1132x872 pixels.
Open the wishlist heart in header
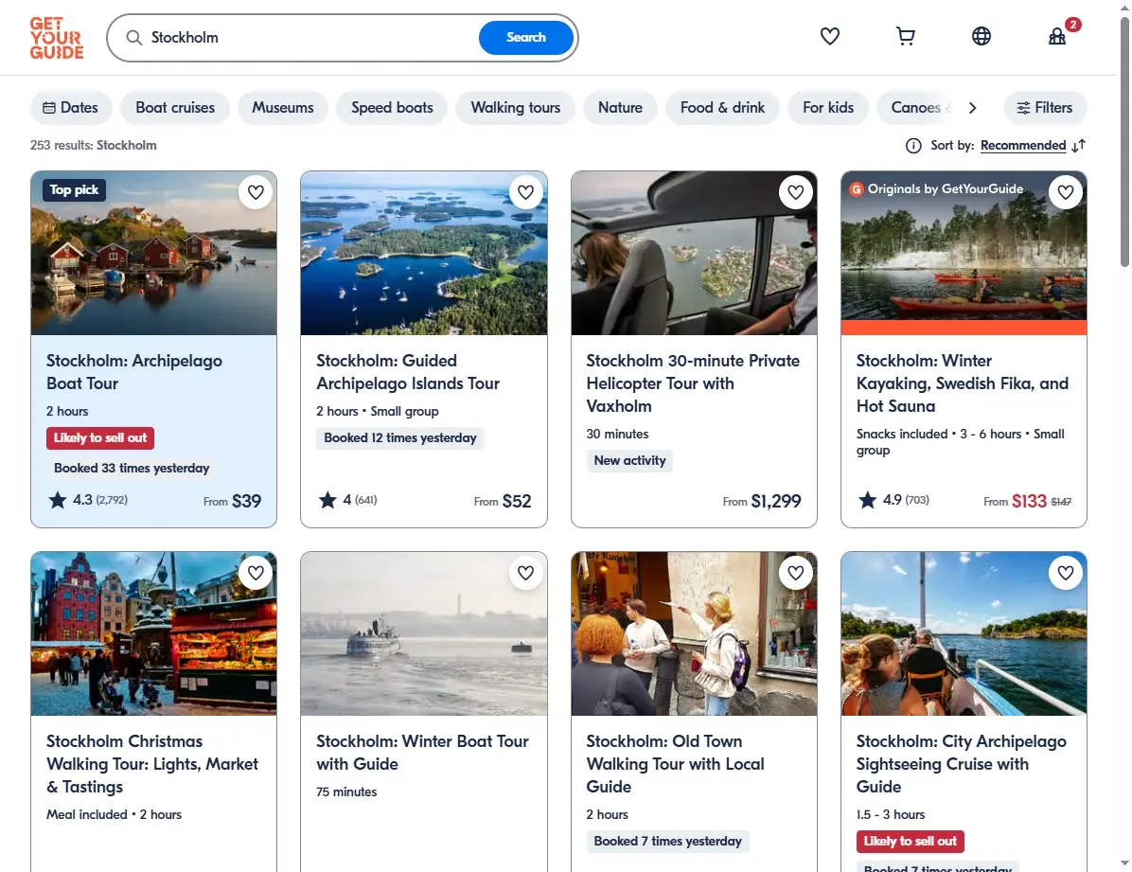tap(829, 36)
